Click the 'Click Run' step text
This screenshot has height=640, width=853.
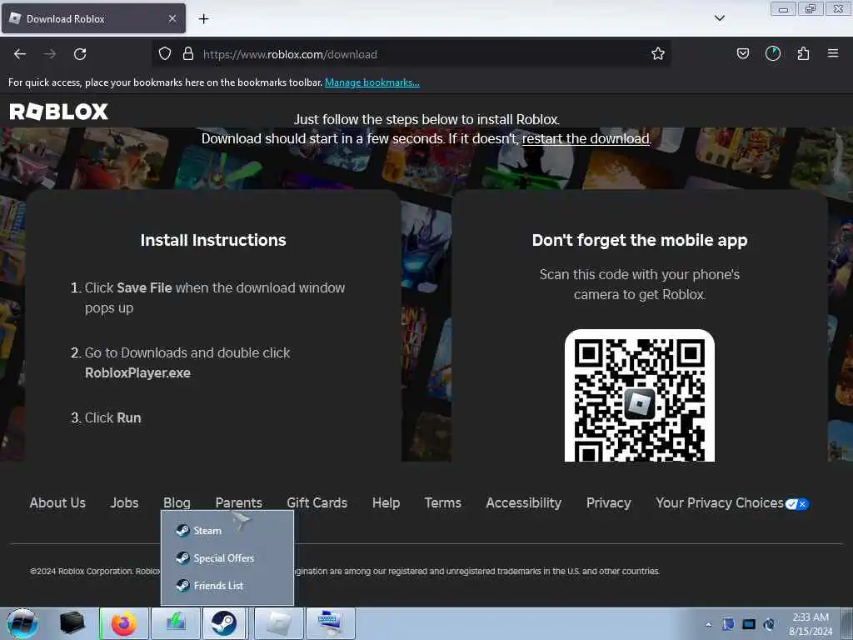113,418
